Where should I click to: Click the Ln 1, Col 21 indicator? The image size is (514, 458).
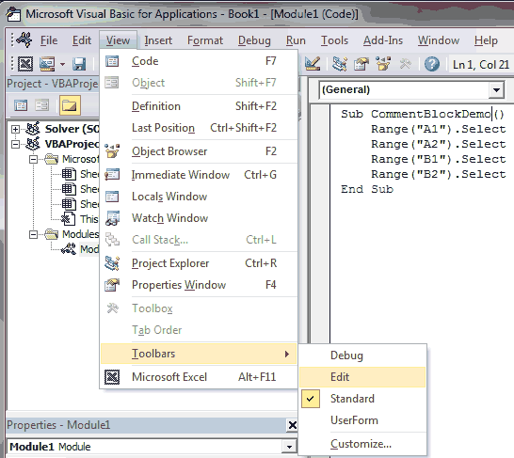480,65
